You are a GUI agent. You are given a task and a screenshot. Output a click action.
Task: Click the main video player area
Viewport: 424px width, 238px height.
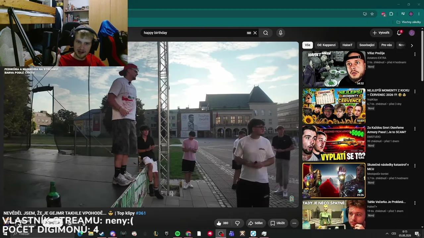point(151,124)
